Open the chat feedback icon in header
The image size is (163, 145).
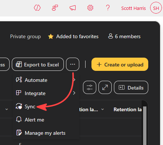55,8
